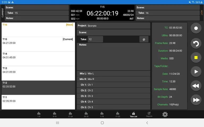Edit the Project field showing Scorpio
Screen dimensions: 204x127
pyautogui.click(x=113, y=26)
